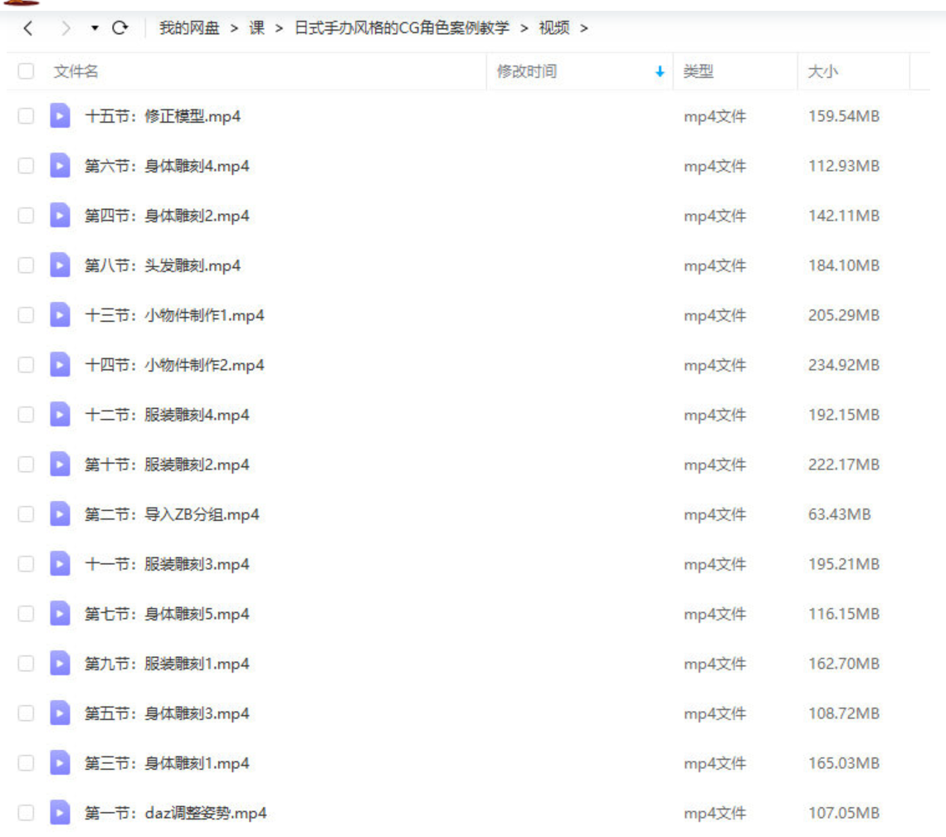Check the box for 第六节：身体雕刻4.mp4

tap(27, 166)
